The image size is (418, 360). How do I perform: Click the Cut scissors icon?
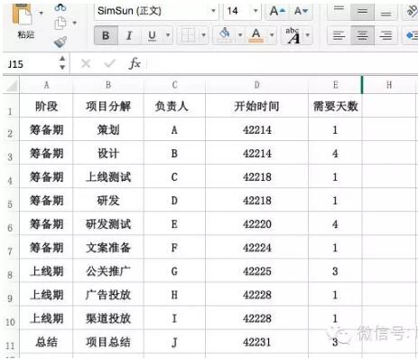coord(60,7)
